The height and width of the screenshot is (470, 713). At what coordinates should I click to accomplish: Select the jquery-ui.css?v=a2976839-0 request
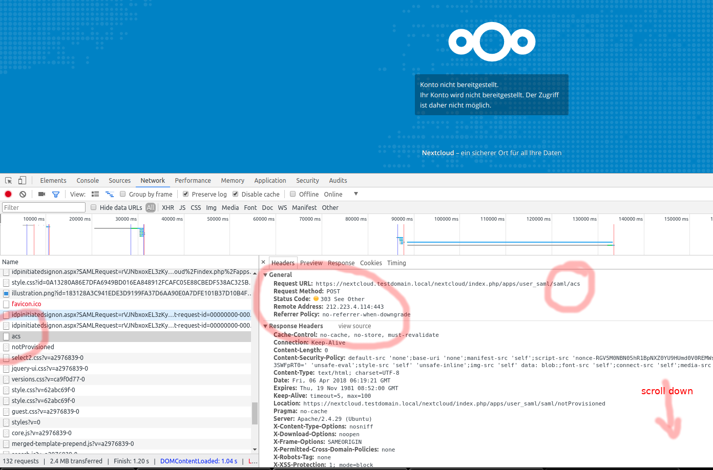(126, 369)
